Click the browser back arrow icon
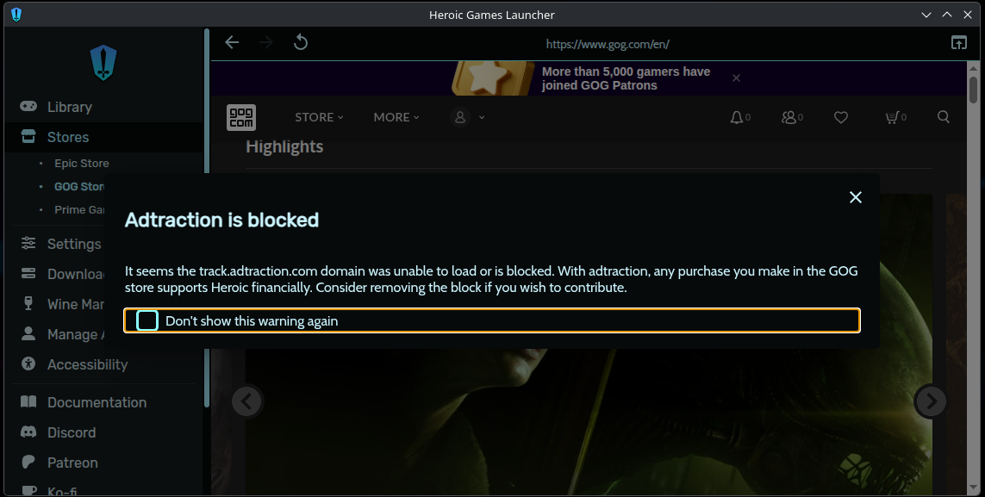The width and height of the screenshot is (985, 497). point(232,42)
